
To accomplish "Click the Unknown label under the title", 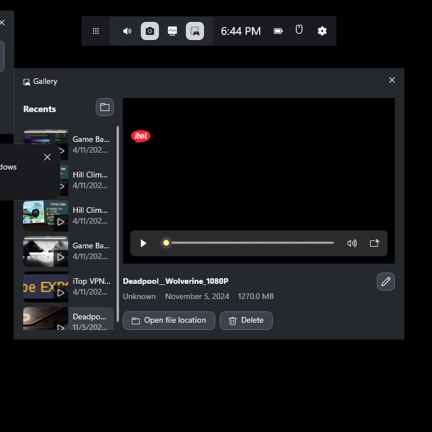I will coord(139,297).
